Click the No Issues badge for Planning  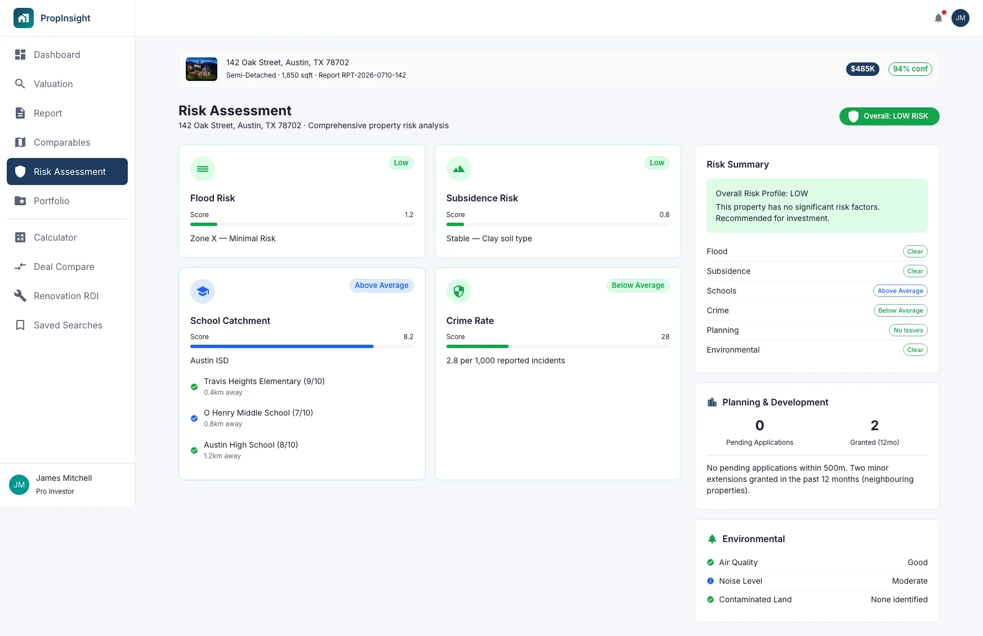[908, 330]
